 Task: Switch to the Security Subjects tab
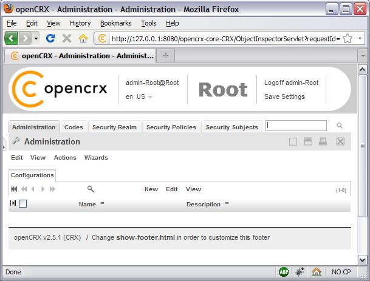231,127
